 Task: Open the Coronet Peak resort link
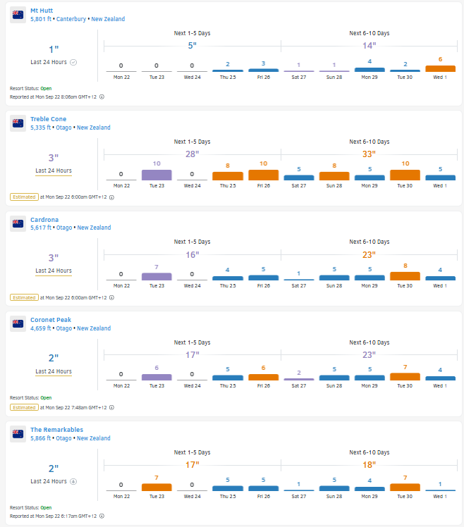[49, 320]
